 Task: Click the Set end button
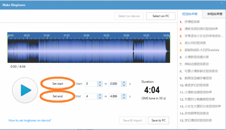tap(58, 96)
